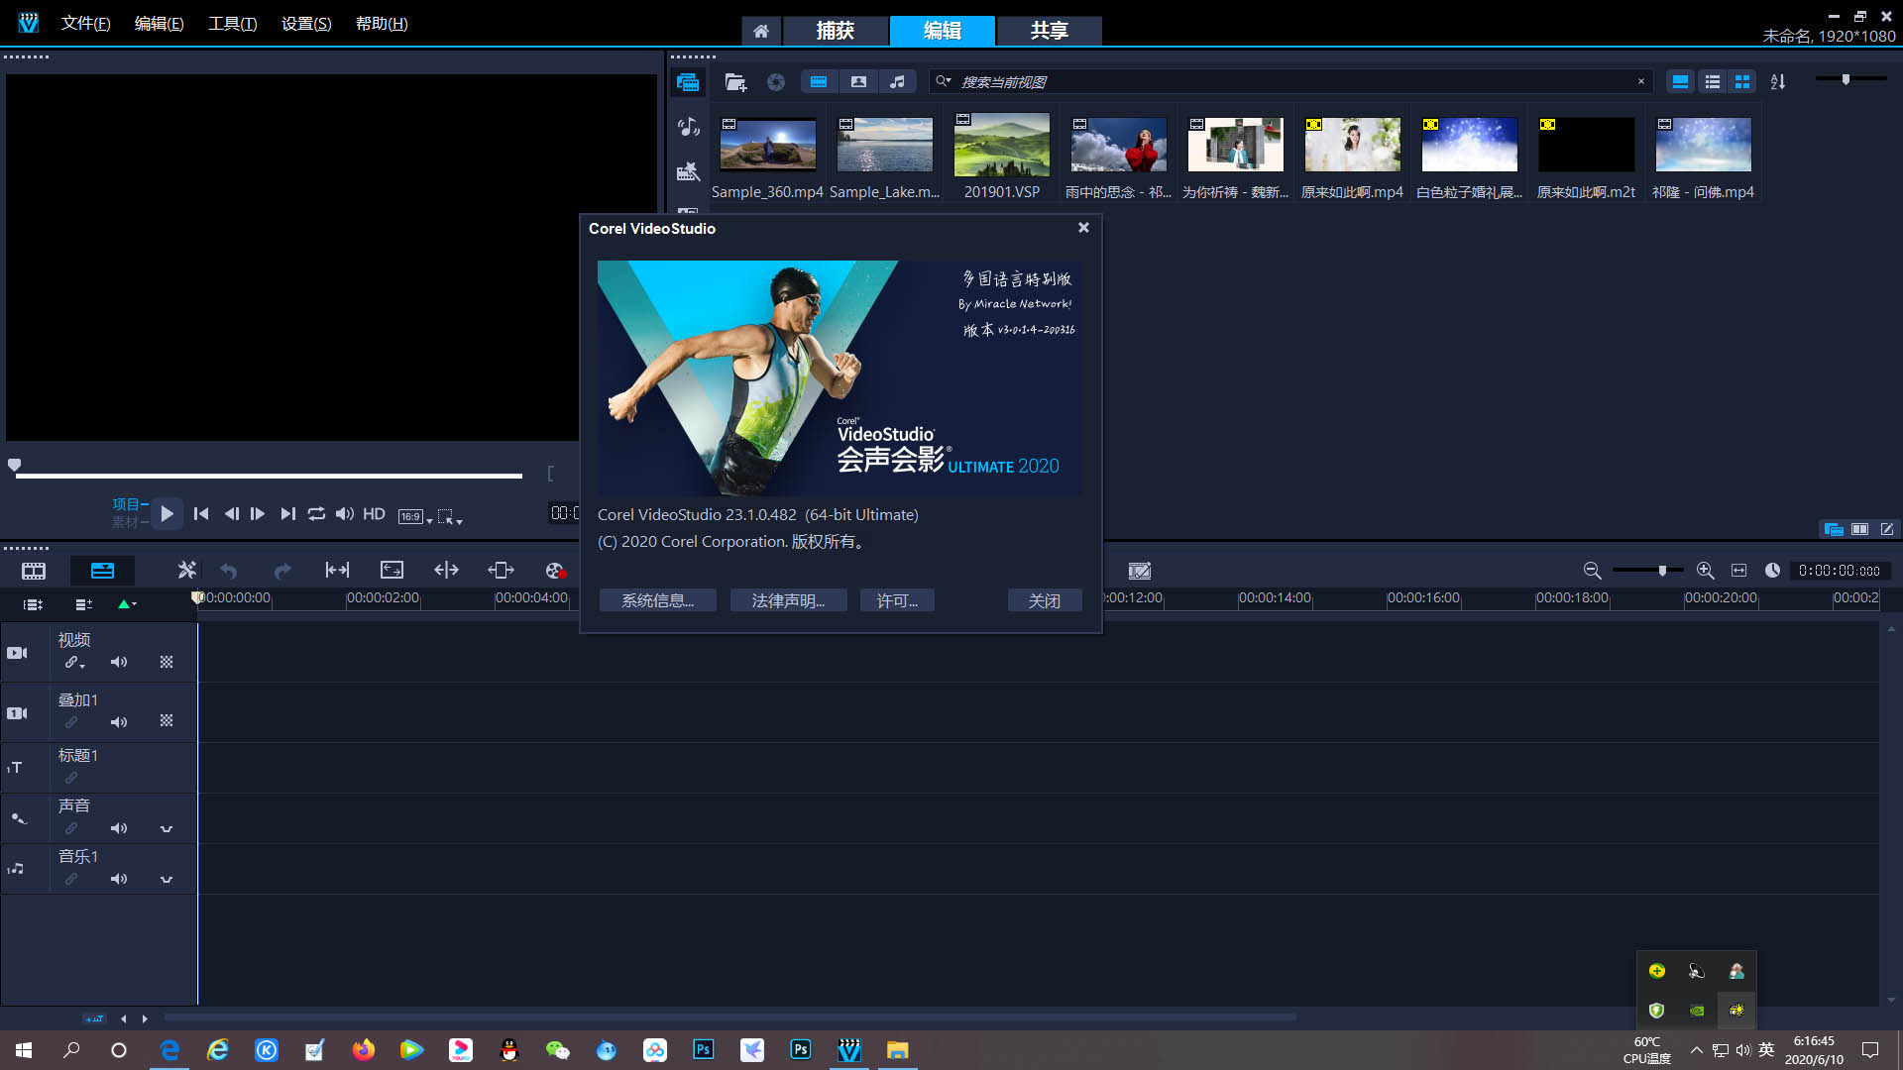Click the import media files folder icon
This screenshot has width=1903, height=1070.
(x=735, y=82)
